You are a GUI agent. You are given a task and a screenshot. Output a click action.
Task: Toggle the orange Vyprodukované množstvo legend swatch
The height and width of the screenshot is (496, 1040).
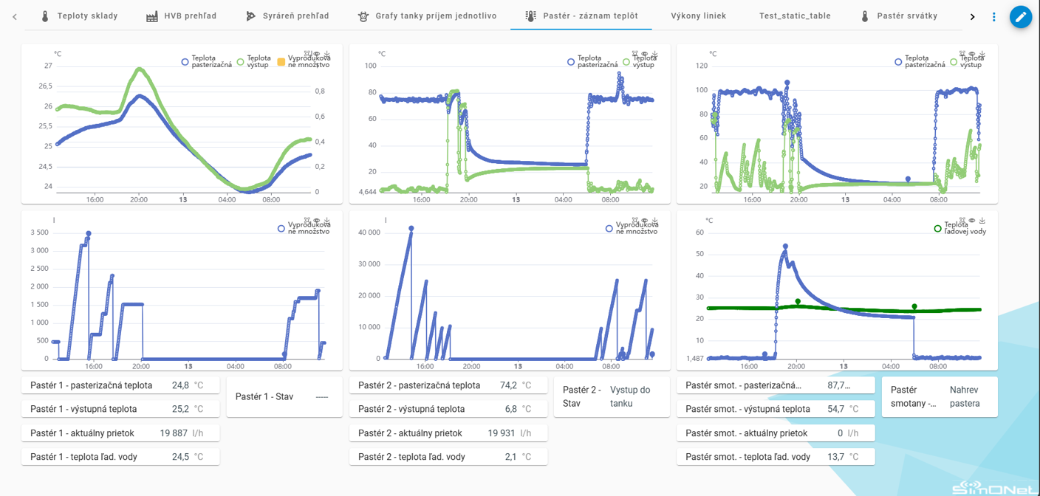tap(281, 63)
